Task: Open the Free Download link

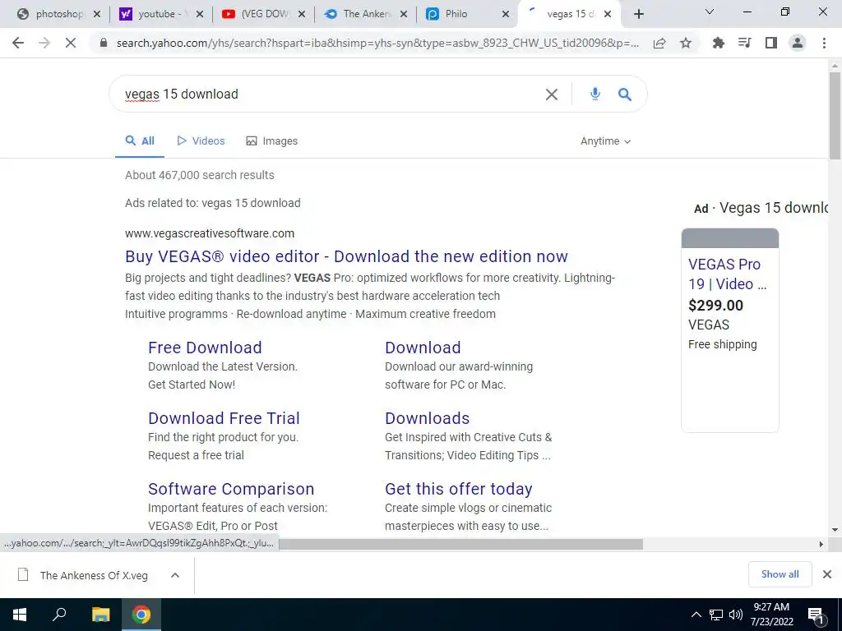Action: pyautogui.click(x=205, y=348)
